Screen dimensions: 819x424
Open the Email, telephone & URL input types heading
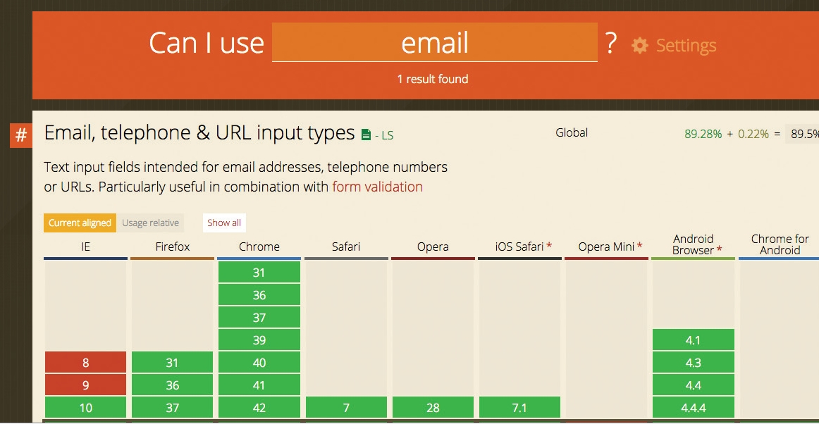click(199, 133)
